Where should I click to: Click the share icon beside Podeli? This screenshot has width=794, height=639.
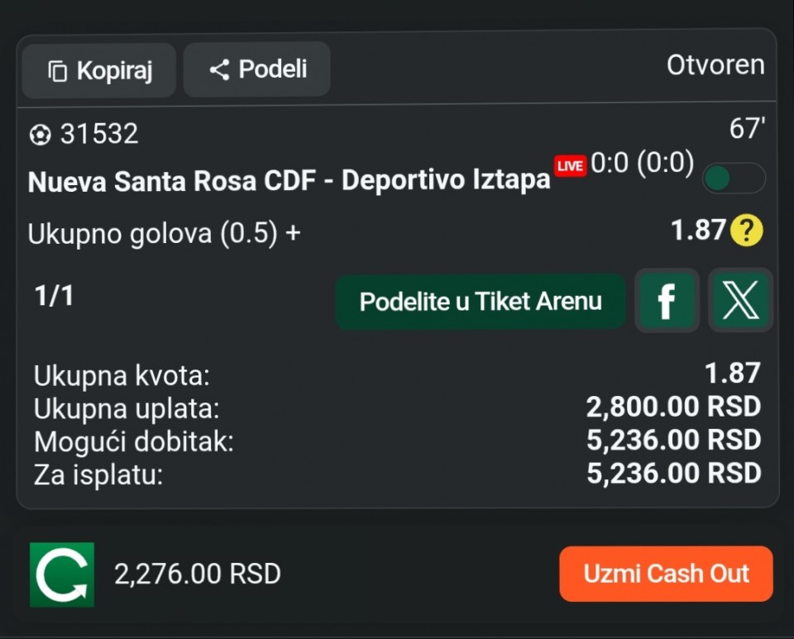(x=219, y=70)
